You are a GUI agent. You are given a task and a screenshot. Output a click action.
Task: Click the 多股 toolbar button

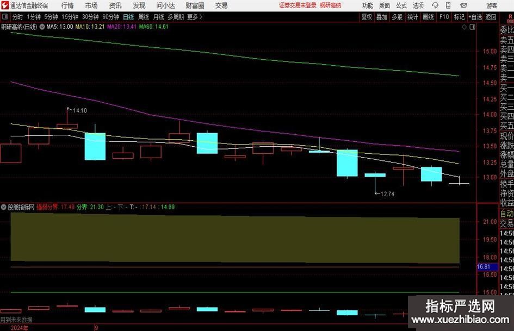[397, 17]
